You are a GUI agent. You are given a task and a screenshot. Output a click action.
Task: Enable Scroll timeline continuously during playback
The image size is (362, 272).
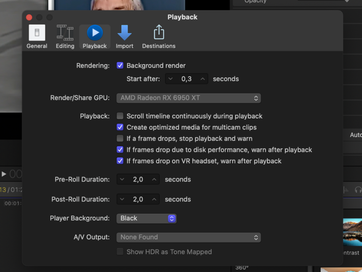tap(120, 116)
